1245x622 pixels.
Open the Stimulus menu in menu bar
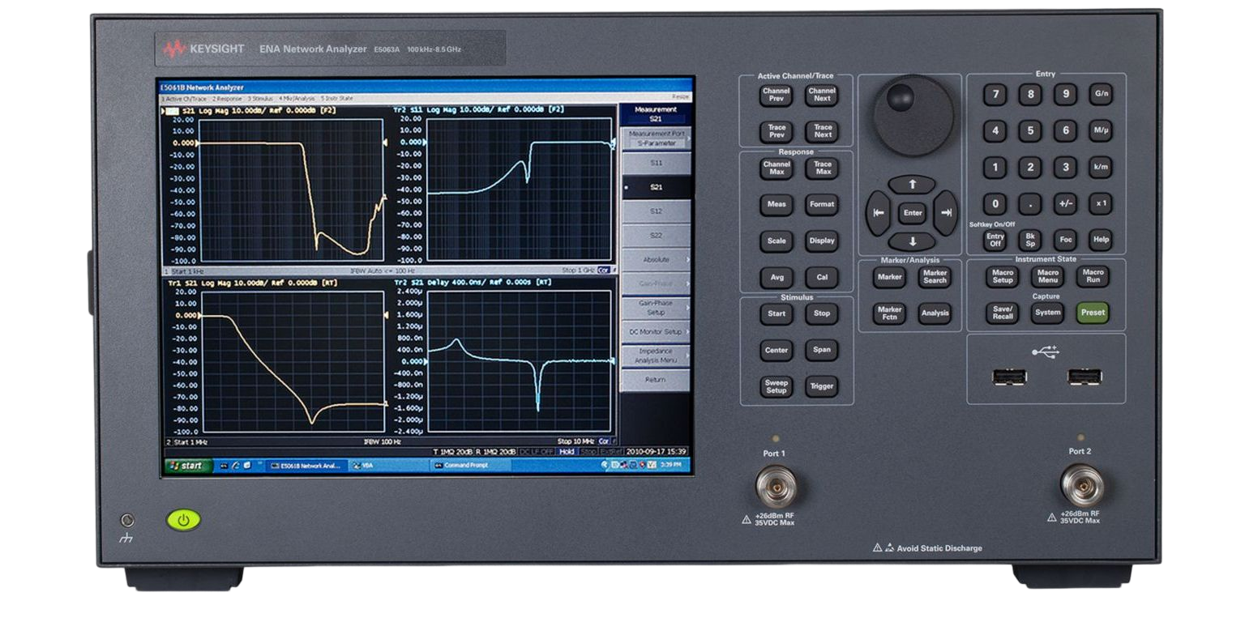(x=260, y=98)
